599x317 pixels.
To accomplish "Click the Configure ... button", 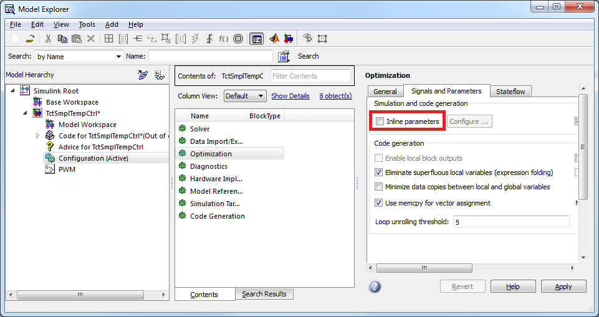I will click(x=469, y=121).
